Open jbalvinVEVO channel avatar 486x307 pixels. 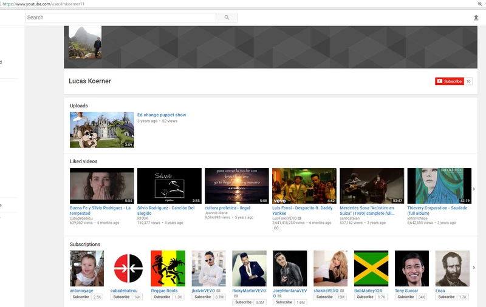208,268
